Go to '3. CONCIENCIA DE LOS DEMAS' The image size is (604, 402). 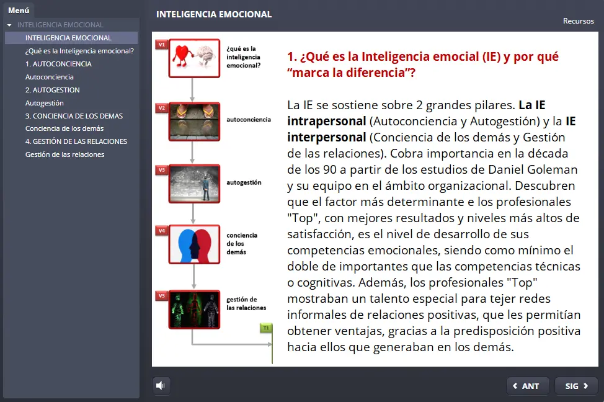click(74, 116)
